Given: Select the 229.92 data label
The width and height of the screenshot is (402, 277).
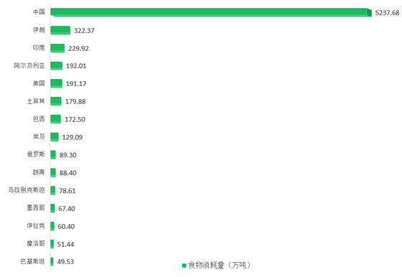Looking at the screenshot, I should pyautogui.click(x=78, y=49).
